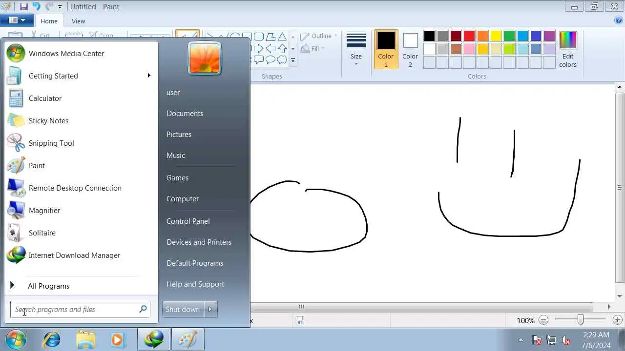
Task: Open the blue Paint file menu button
Action: click(17, 20)
